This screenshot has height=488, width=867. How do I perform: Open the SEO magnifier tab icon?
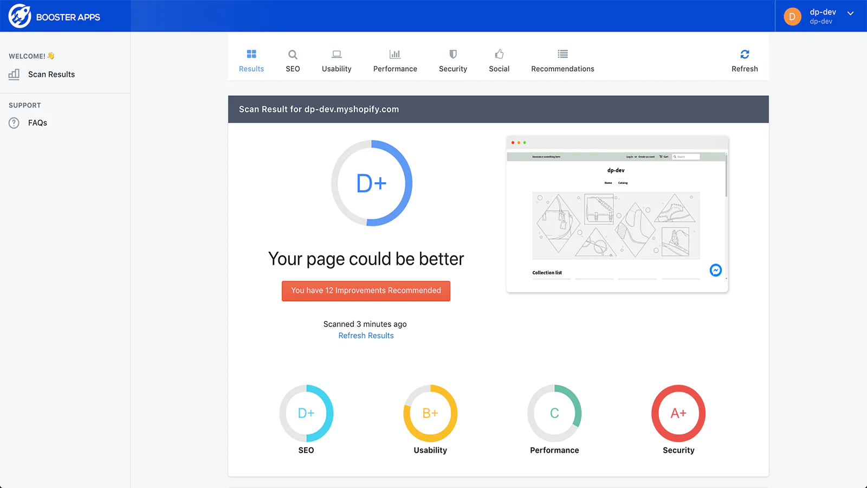point(293,54)
